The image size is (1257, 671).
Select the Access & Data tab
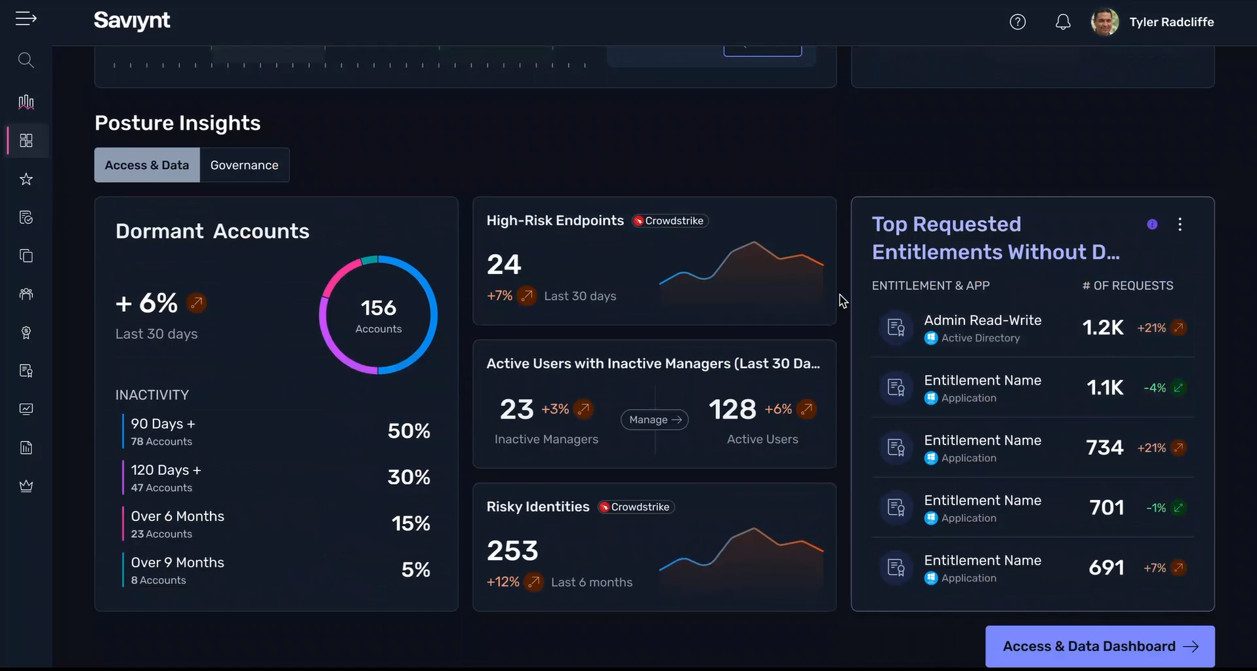(147, 165)
